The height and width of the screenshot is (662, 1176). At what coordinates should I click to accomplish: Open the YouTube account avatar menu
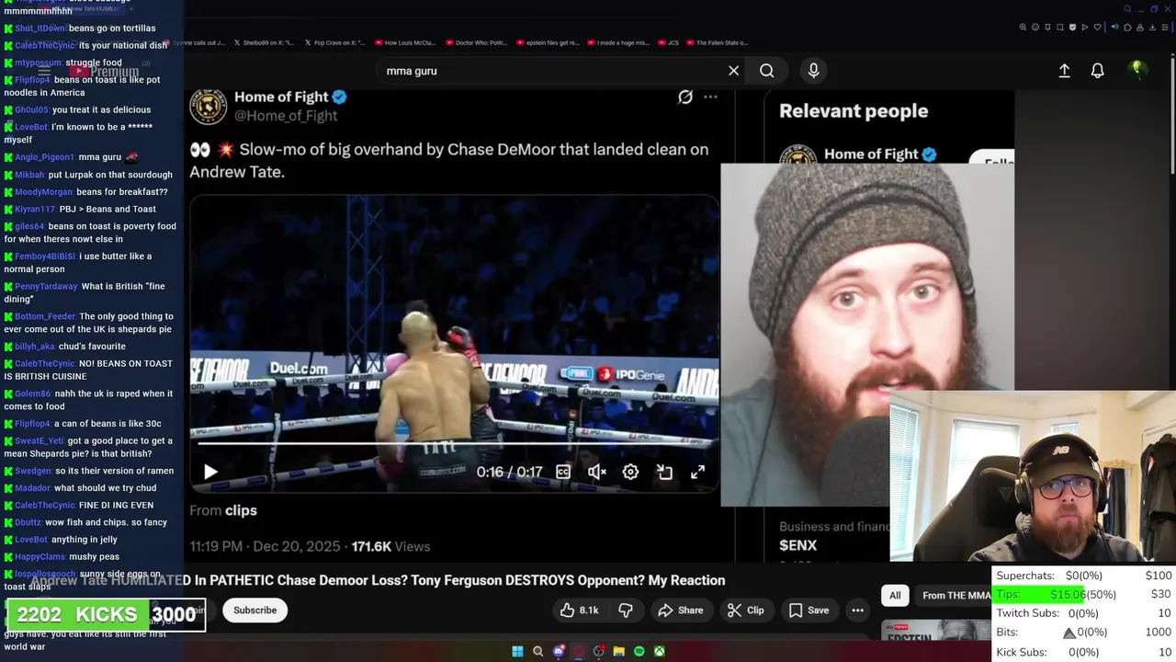1137,70
